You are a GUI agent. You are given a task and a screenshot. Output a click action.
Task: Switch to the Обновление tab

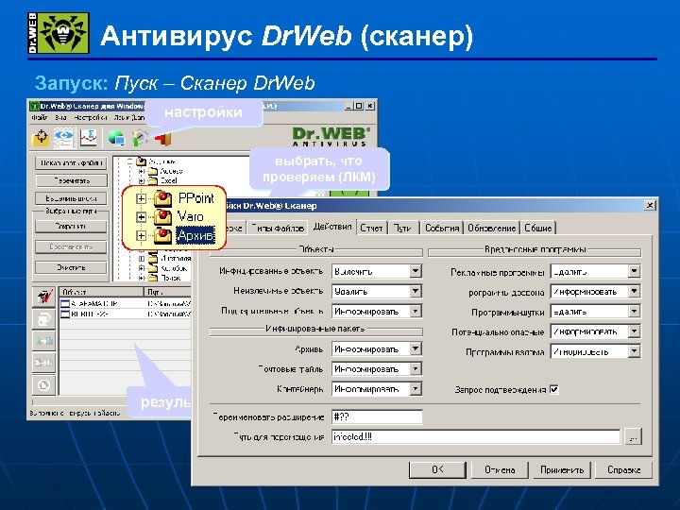tap(491, 229)
